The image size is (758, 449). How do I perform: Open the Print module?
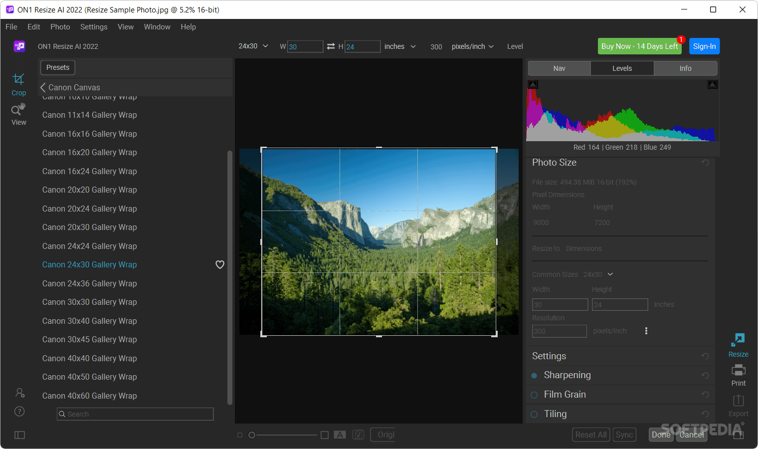pyautogui.click(x=738, y=375)
